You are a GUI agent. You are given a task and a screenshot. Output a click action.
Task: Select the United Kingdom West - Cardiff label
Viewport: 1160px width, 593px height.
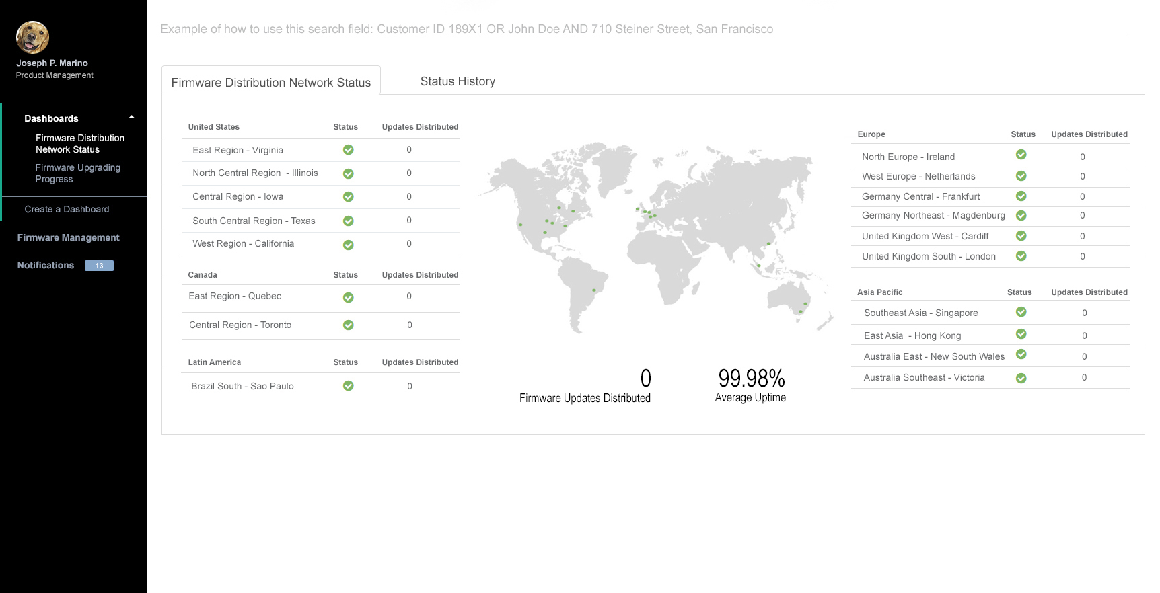click(x=925, y=236)
